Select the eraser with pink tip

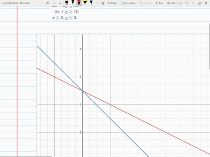66,3
